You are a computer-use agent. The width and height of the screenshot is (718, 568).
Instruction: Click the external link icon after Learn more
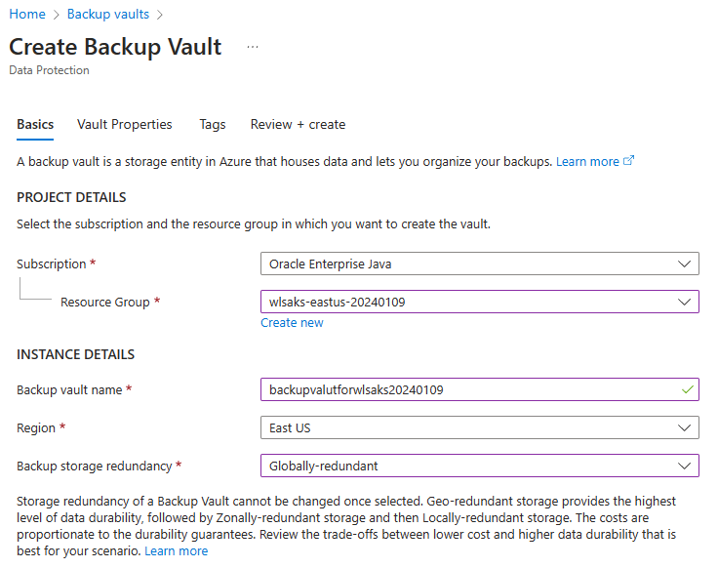click(x=629, y=161)
